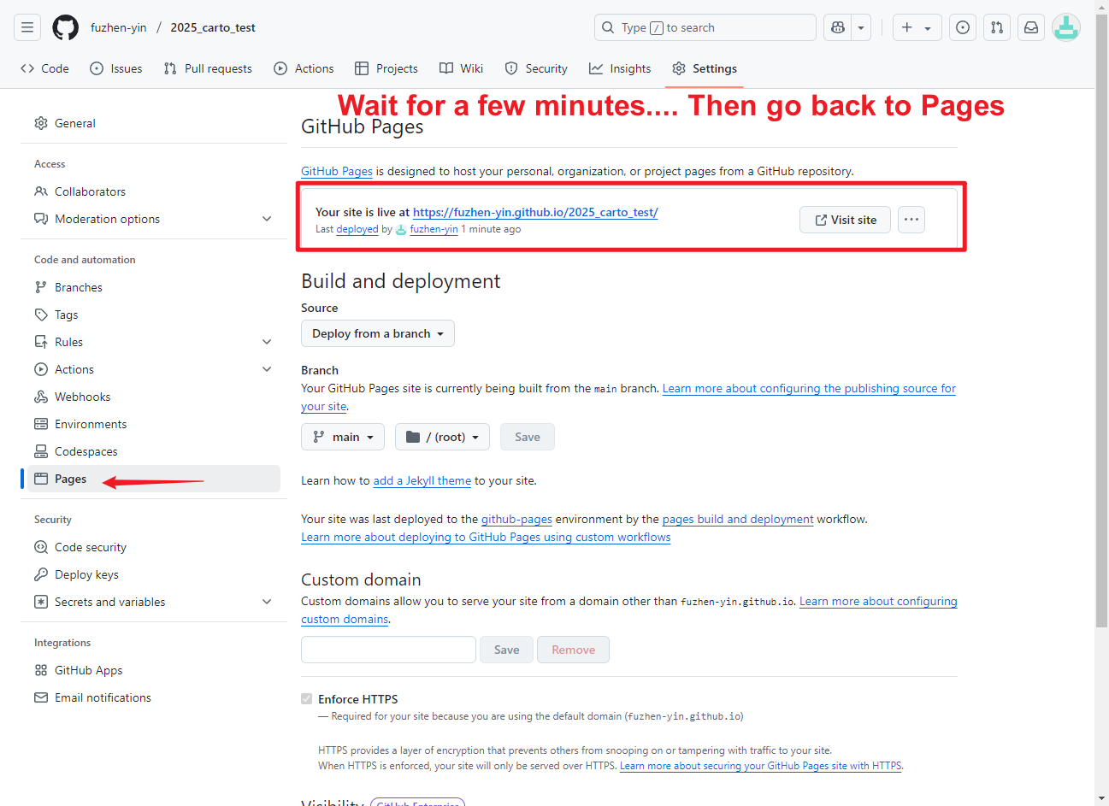1109x806 pixels.
Task: Switch to the Issues tab
Action: tap(116, 68)
